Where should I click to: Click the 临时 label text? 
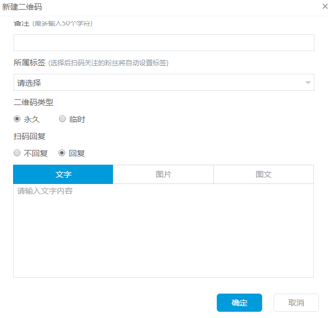click(77, 119)
